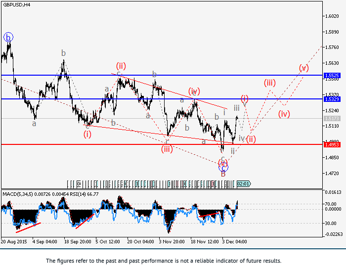Image resolution: width=346 pixels, height=273 pixels.
Task: Click the 1.5760 price axis value
Action: pos(332,47)
